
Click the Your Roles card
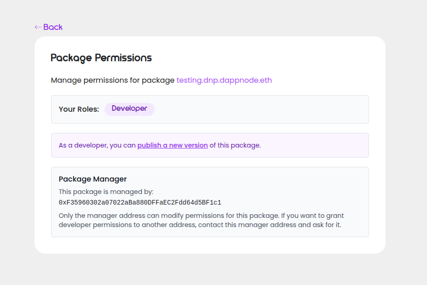[210, 109]
